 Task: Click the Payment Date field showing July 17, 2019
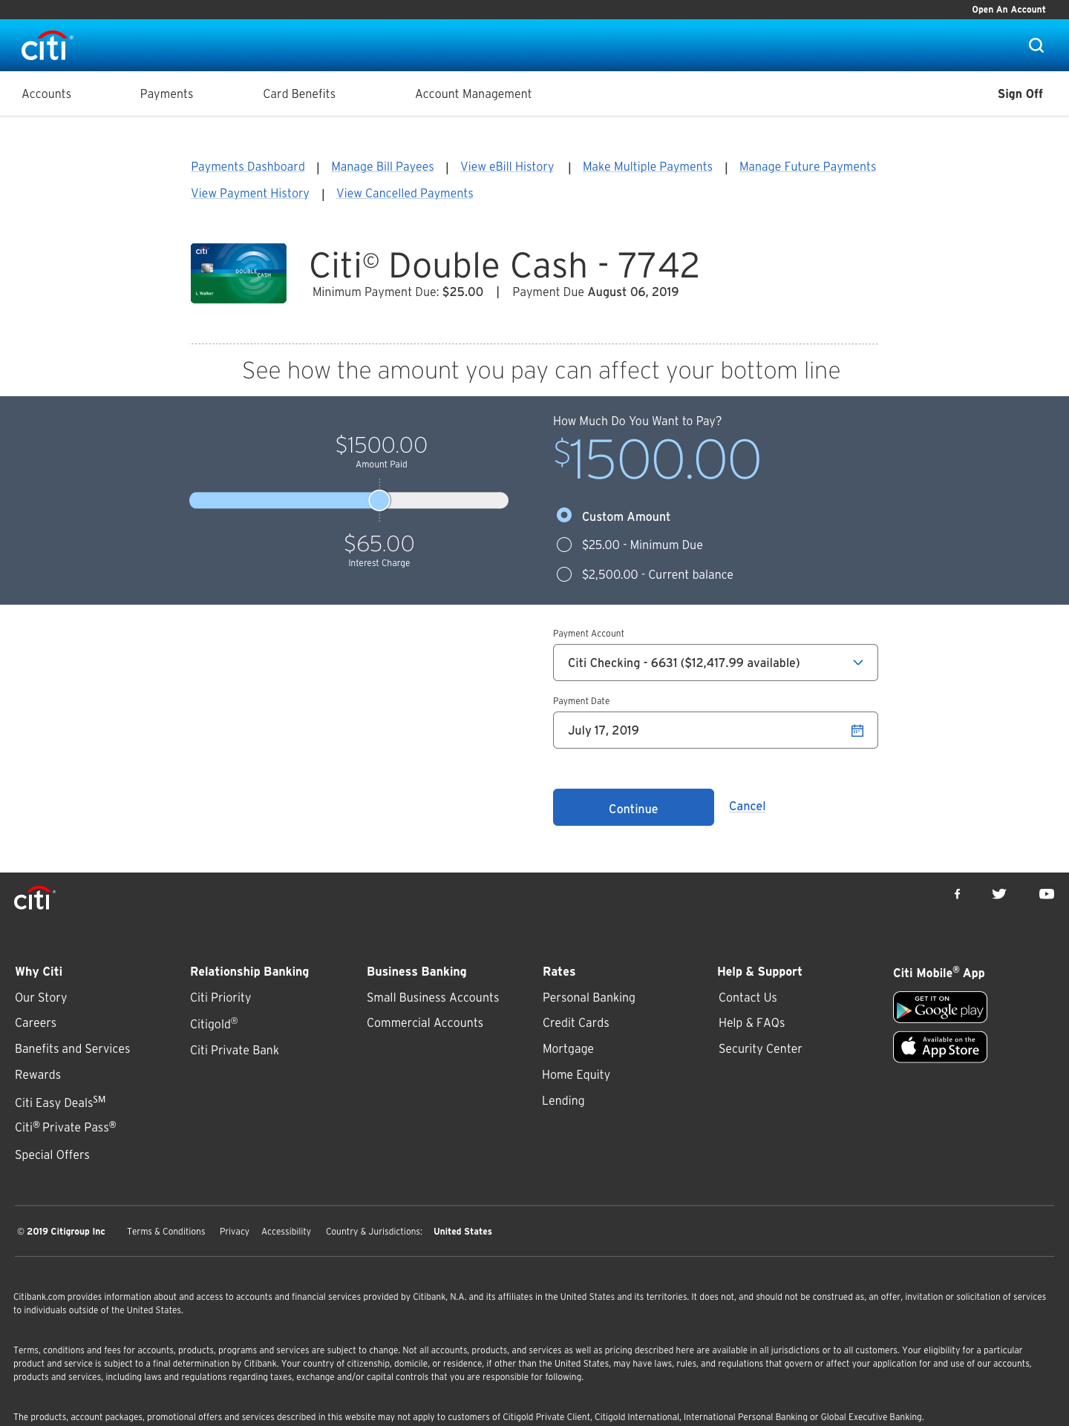coord(716,730)
